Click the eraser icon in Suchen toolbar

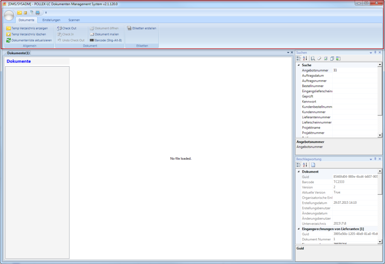pyautogui.click(x=319, y=58)
